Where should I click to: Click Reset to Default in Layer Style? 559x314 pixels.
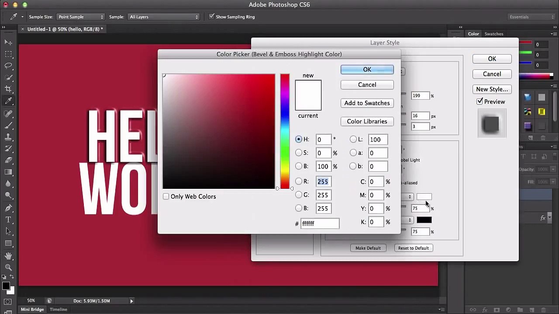[x=413, y=248]
